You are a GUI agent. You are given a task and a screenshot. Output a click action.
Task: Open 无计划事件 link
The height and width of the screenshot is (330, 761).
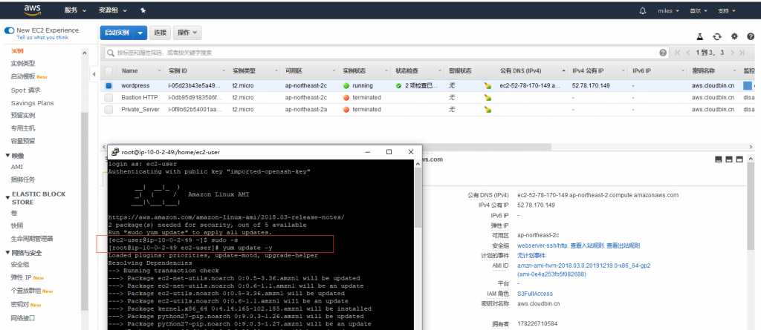[531, 255]
